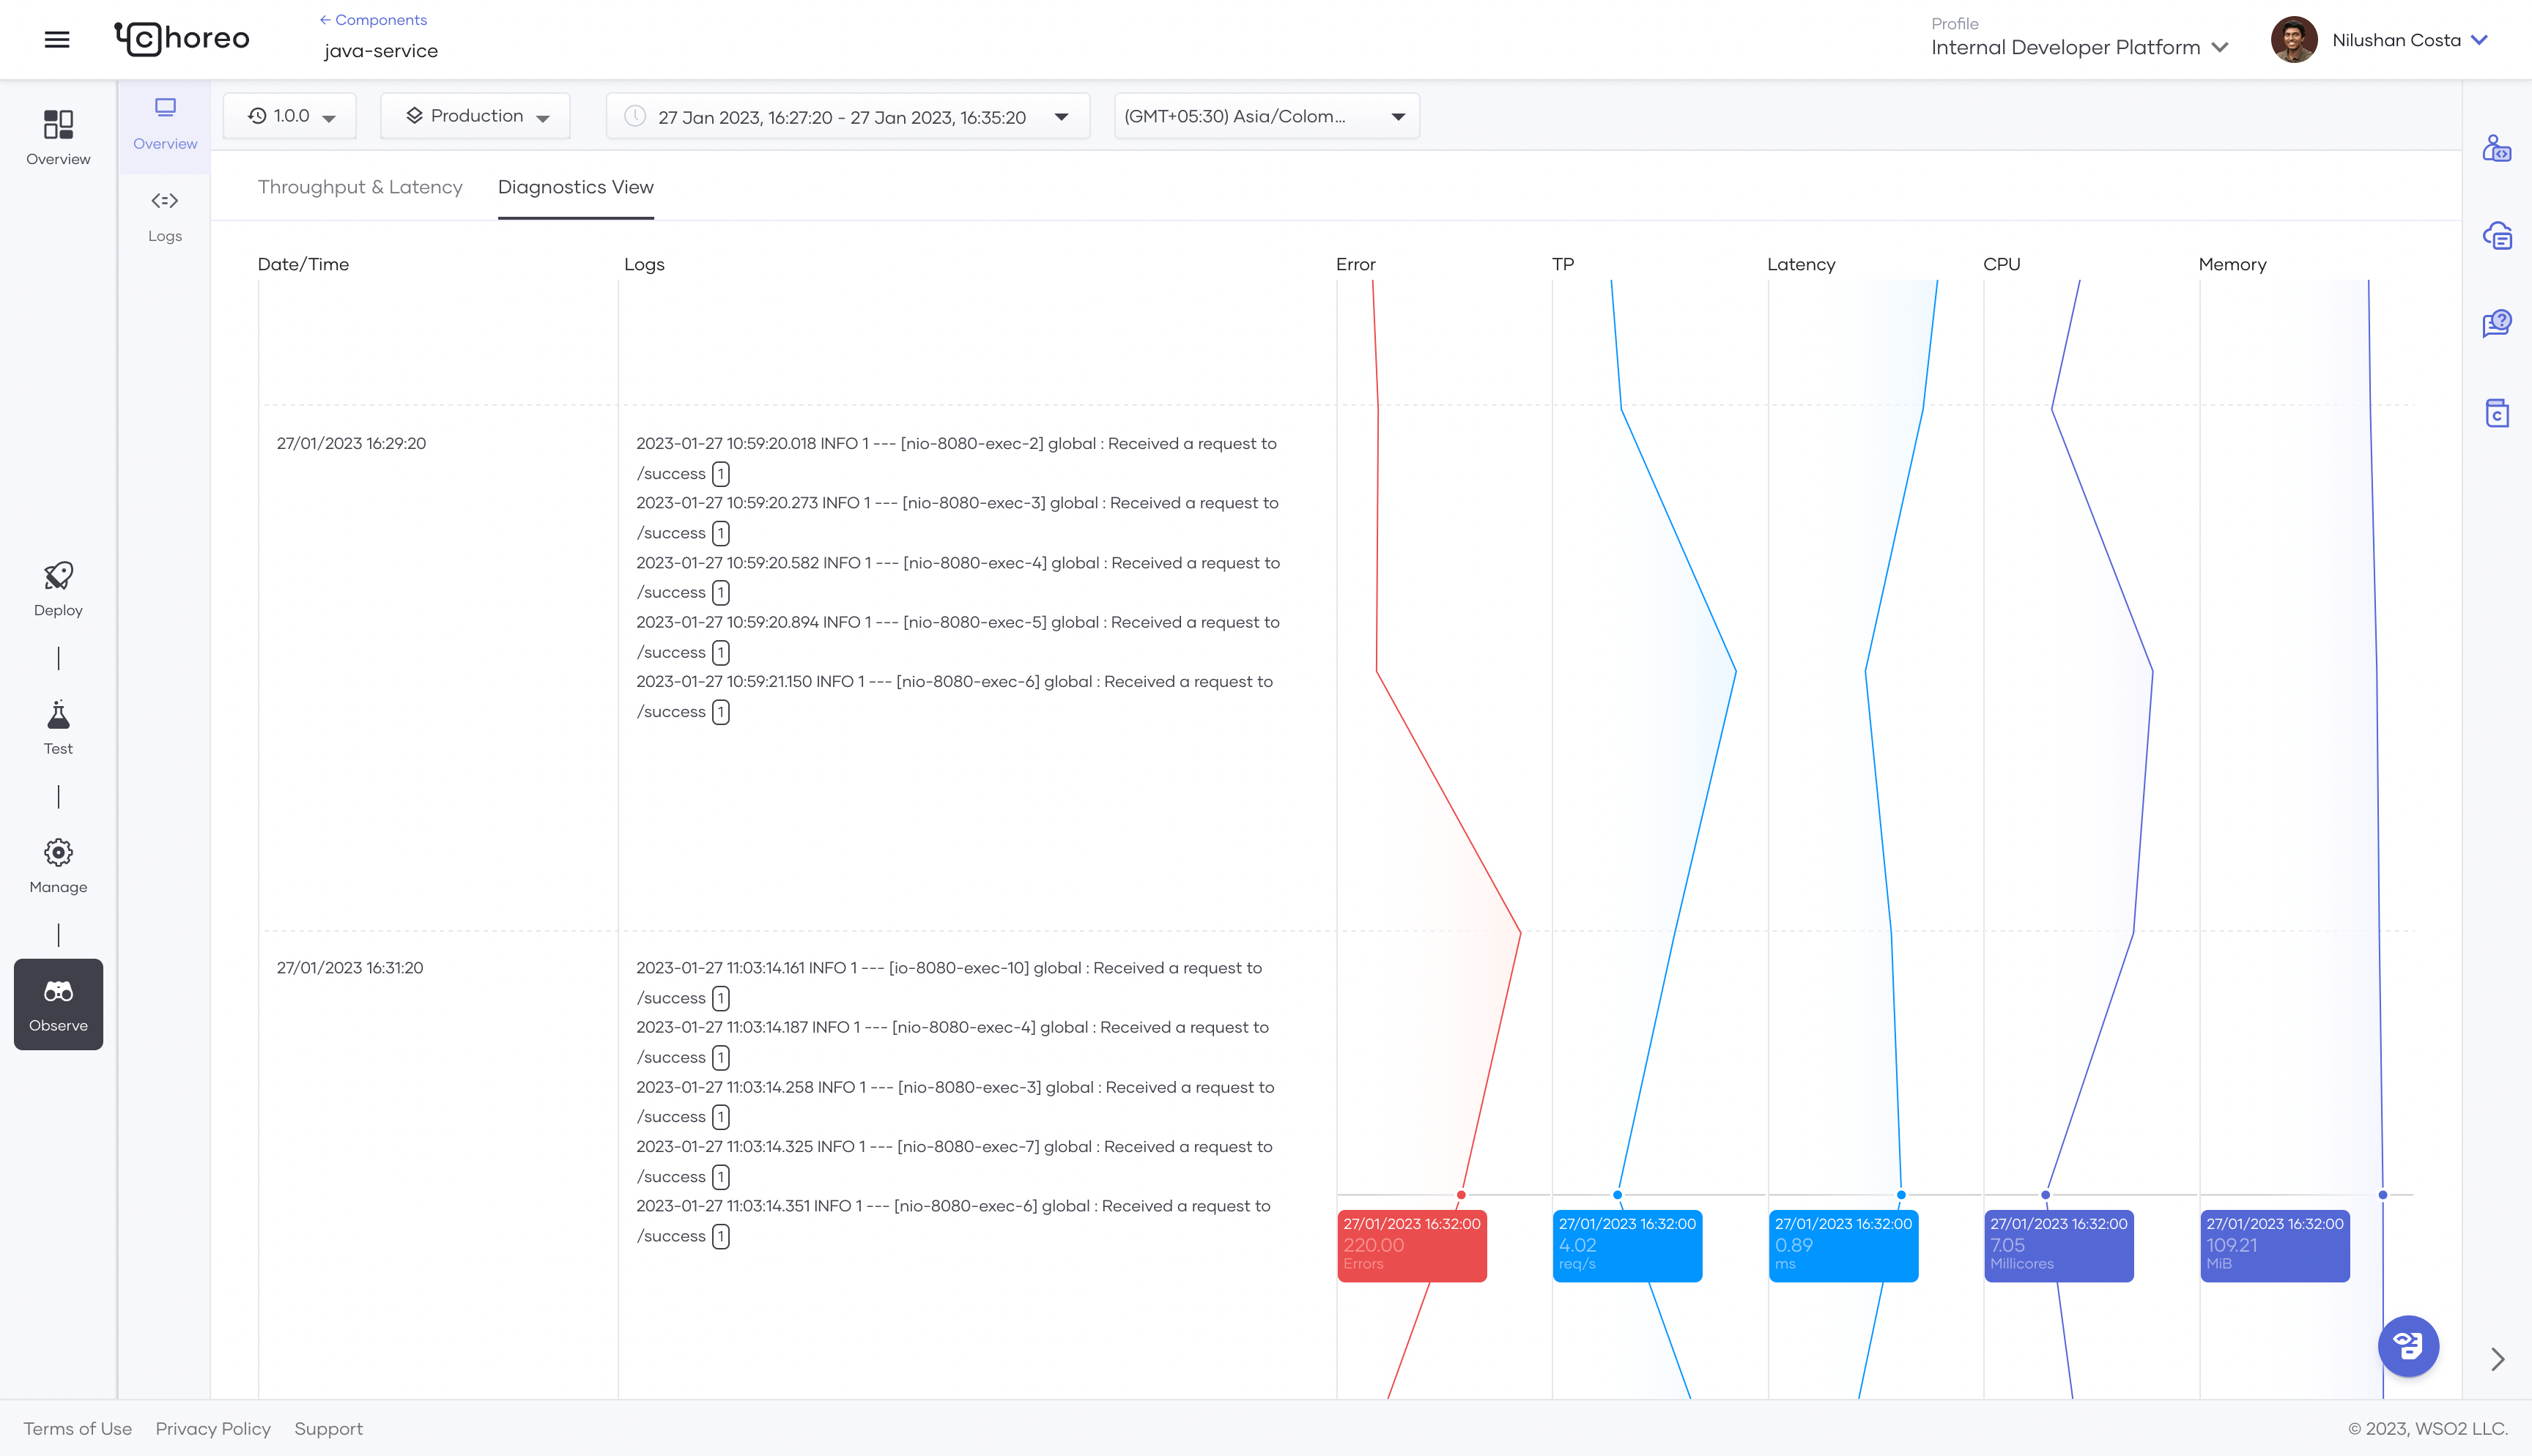Select the Diagnostics View tab

[x=576, y=186]
